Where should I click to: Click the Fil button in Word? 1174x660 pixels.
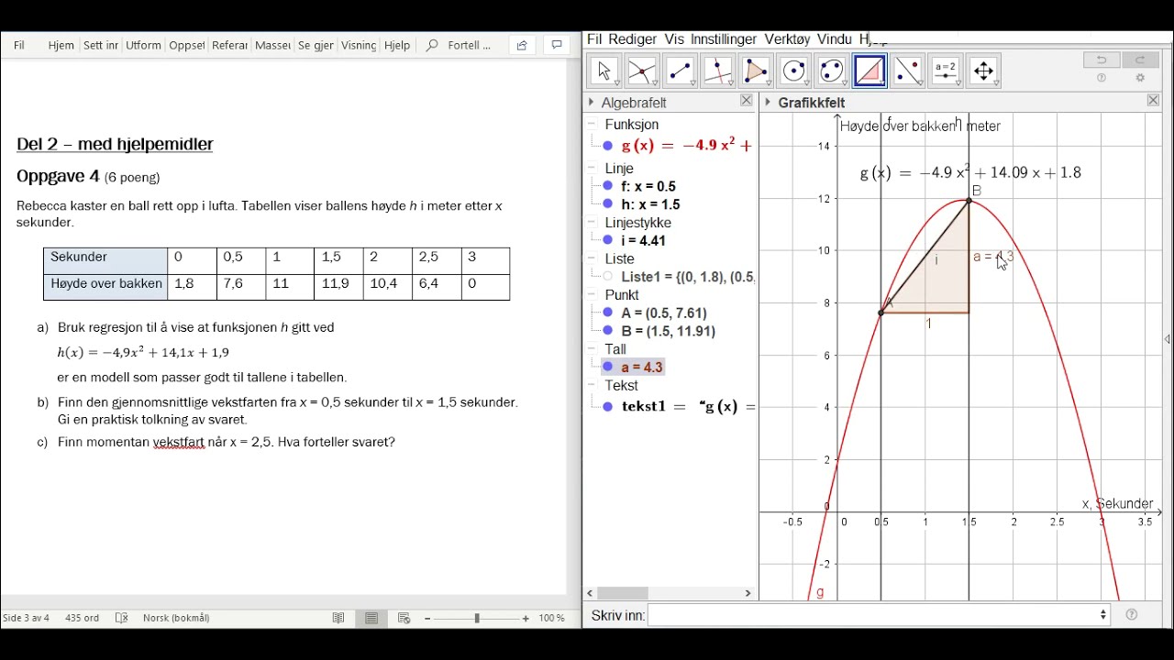[19, 45]
